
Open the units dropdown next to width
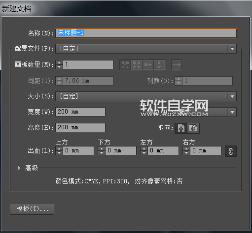click(x=206, y=112)
